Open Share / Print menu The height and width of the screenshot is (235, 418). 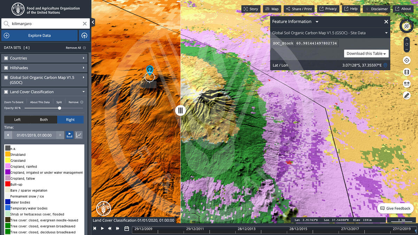pyautogui.click(x=299, y=9)
